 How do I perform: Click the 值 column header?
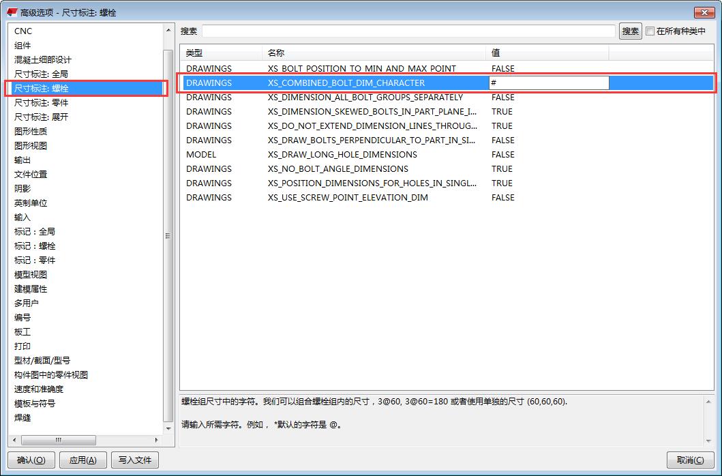(x=496, y=53)
